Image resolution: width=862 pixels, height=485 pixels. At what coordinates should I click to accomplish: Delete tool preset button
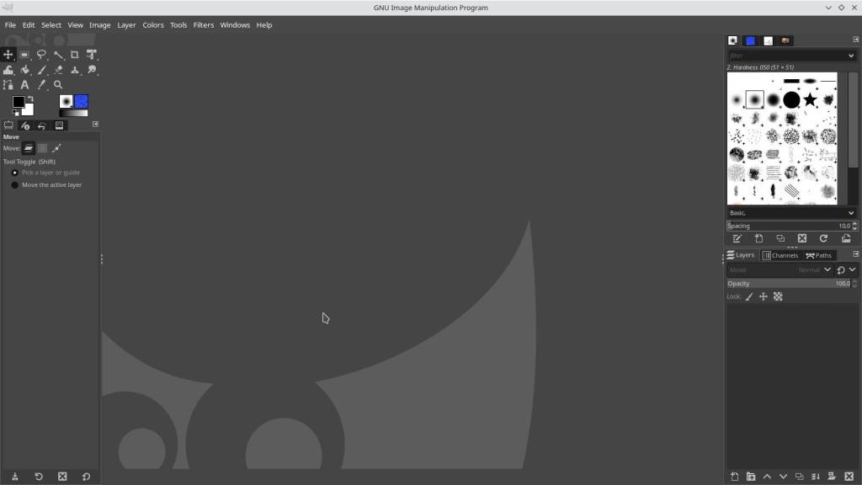coord(62,477)
